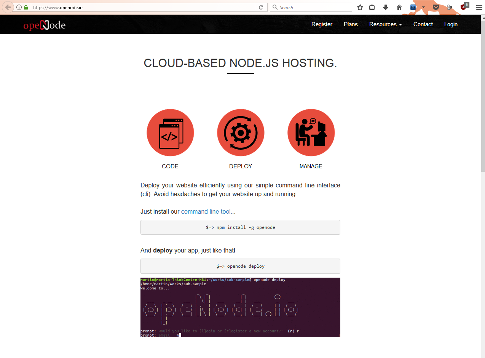Click the Cloud-Based Node.js Hosting heading
The image size is (485, 358).
tap(240, 63)
